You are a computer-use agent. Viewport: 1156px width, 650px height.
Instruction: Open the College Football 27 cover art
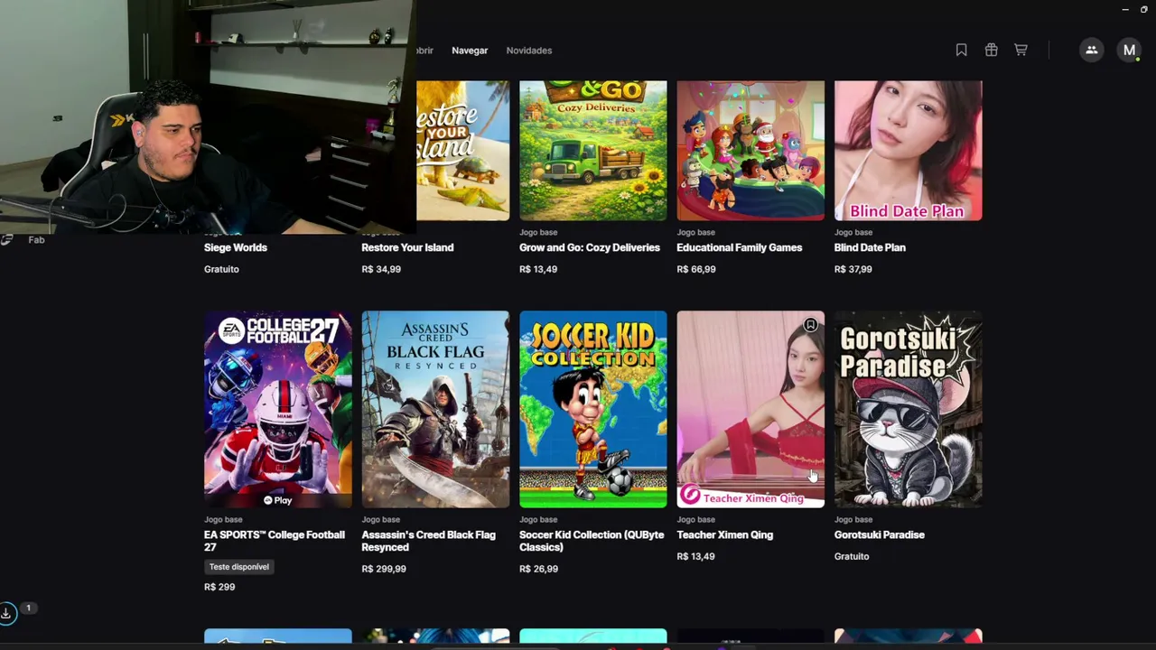tap(278, 410)
